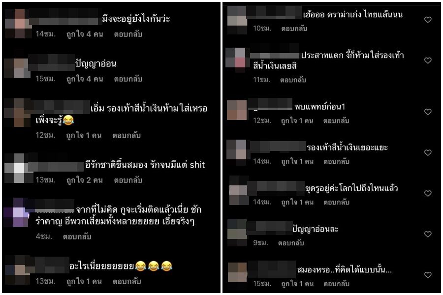Reply to 'มึงจะอยู่ยังไงกันว่ะ' comment

point(128,34)
